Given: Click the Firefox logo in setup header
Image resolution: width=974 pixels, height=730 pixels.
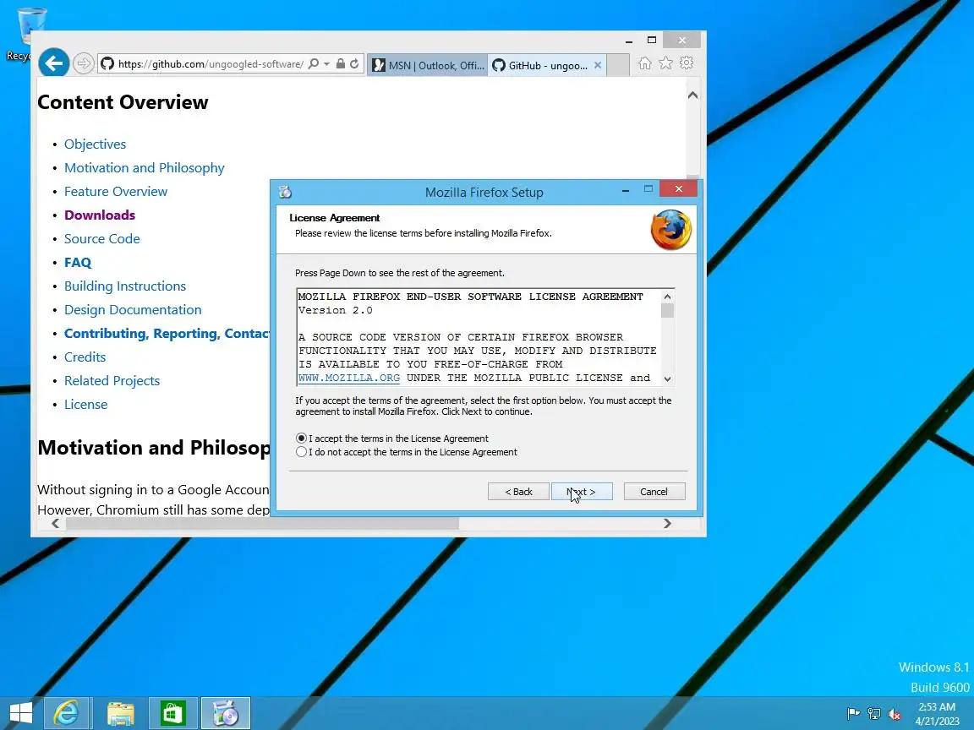Looking at the screenshot, I should pos(670,230).
